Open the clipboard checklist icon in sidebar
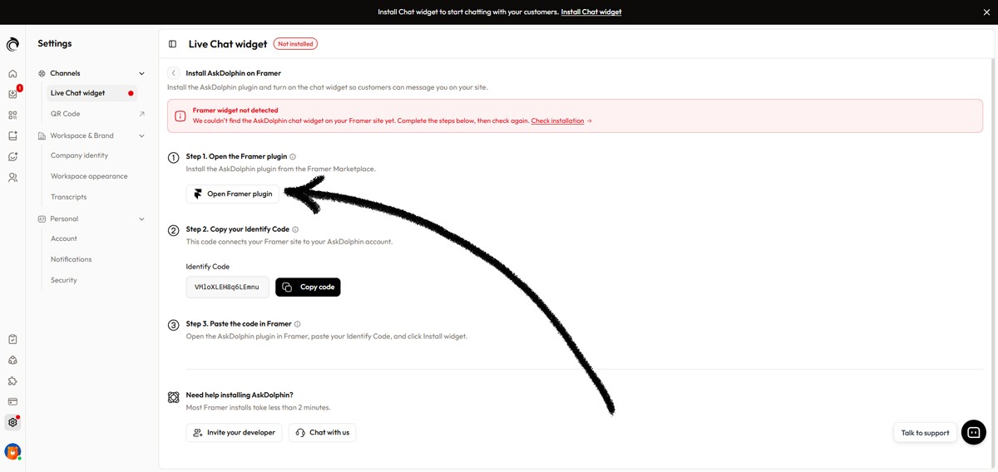 click(12, 340)
